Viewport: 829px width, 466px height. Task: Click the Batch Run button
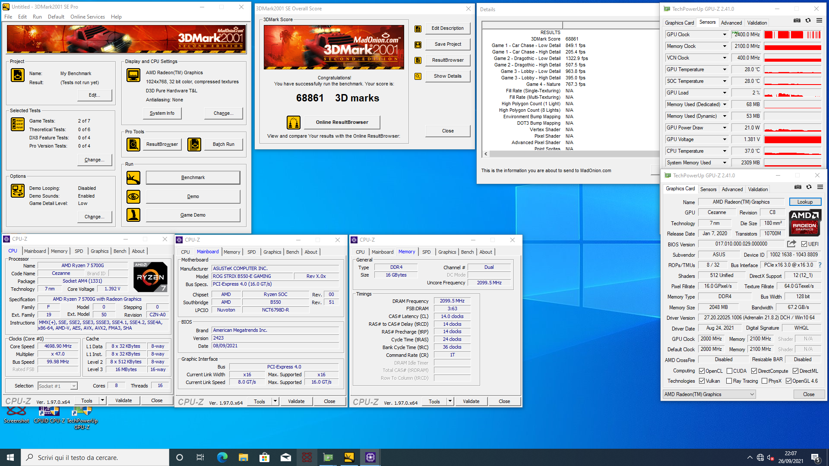[x=223, y=144]
